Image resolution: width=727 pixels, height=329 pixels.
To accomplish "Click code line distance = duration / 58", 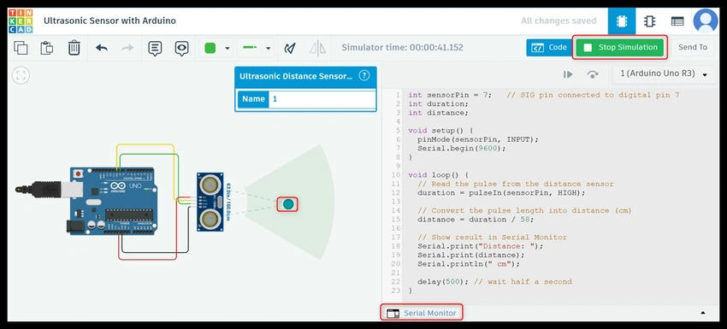I will [x=476, y=220].
